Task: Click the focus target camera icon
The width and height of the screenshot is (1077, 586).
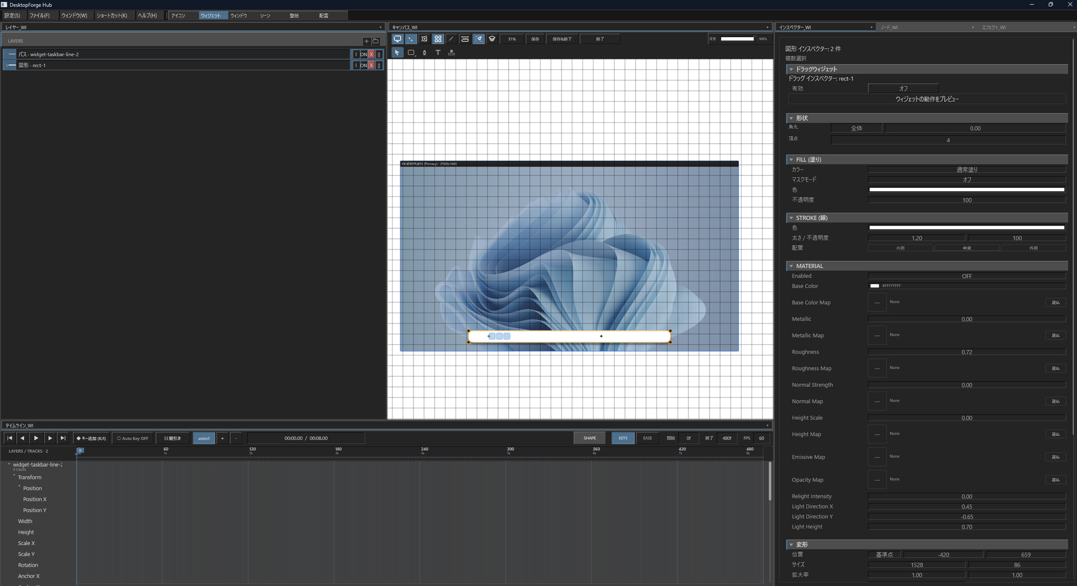Action: click(424, 39)
